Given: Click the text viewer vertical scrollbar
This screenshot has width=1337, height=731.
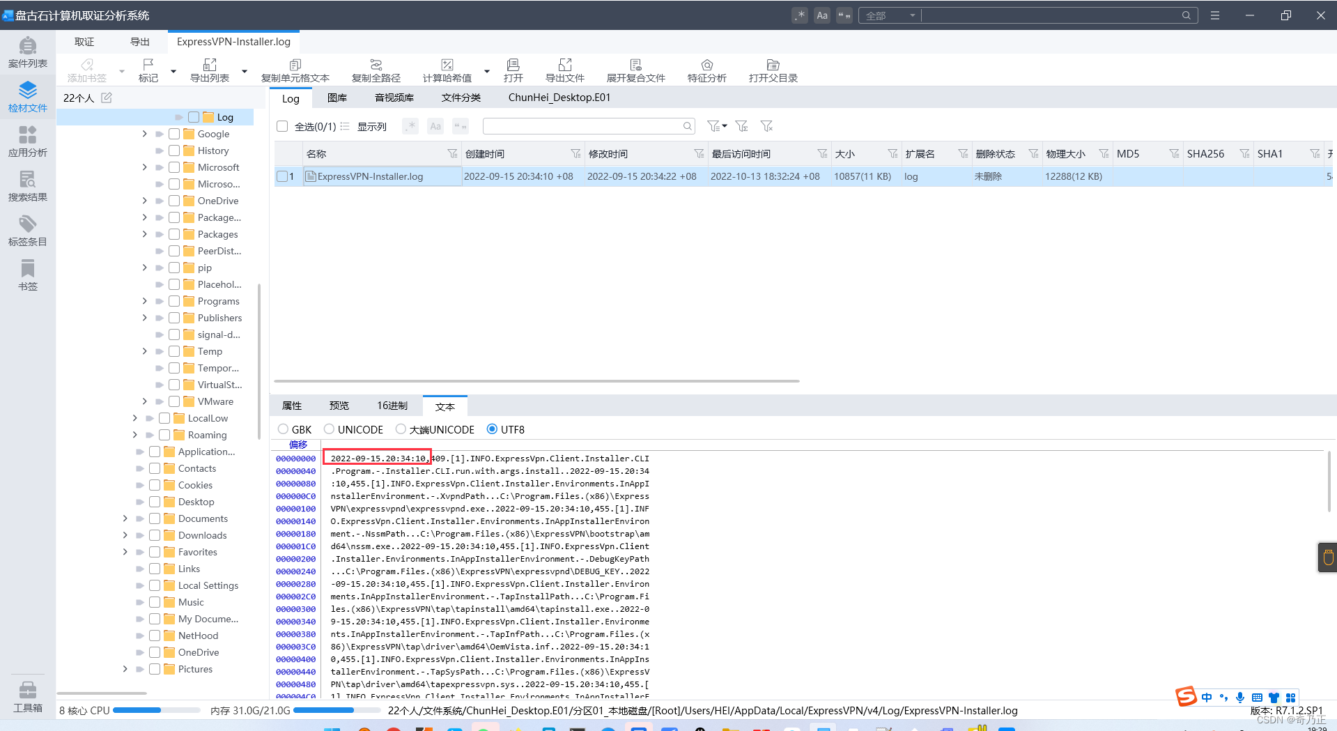Looking at the screenshot, I should click(1329, 481).
